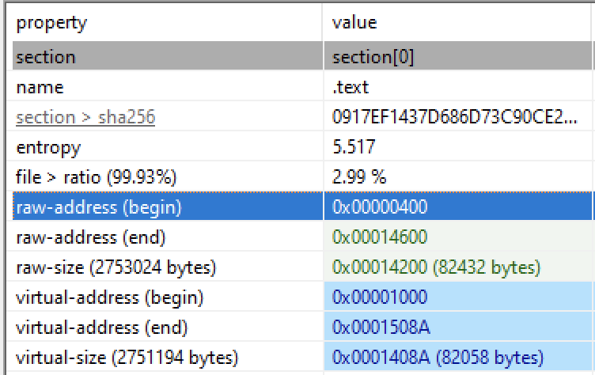Image resolution: width=595 pixels, height=375 pixels.
Task: Click the '.text' name value
Action: 351,88
